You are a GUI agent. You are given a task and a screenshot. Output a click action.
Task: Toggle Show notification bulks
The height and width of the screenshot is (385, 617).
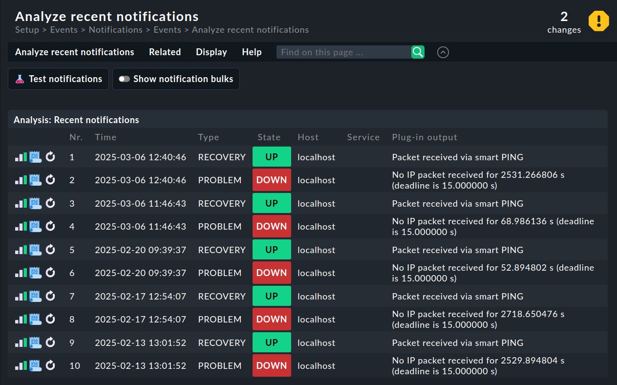tap(176, 79)
